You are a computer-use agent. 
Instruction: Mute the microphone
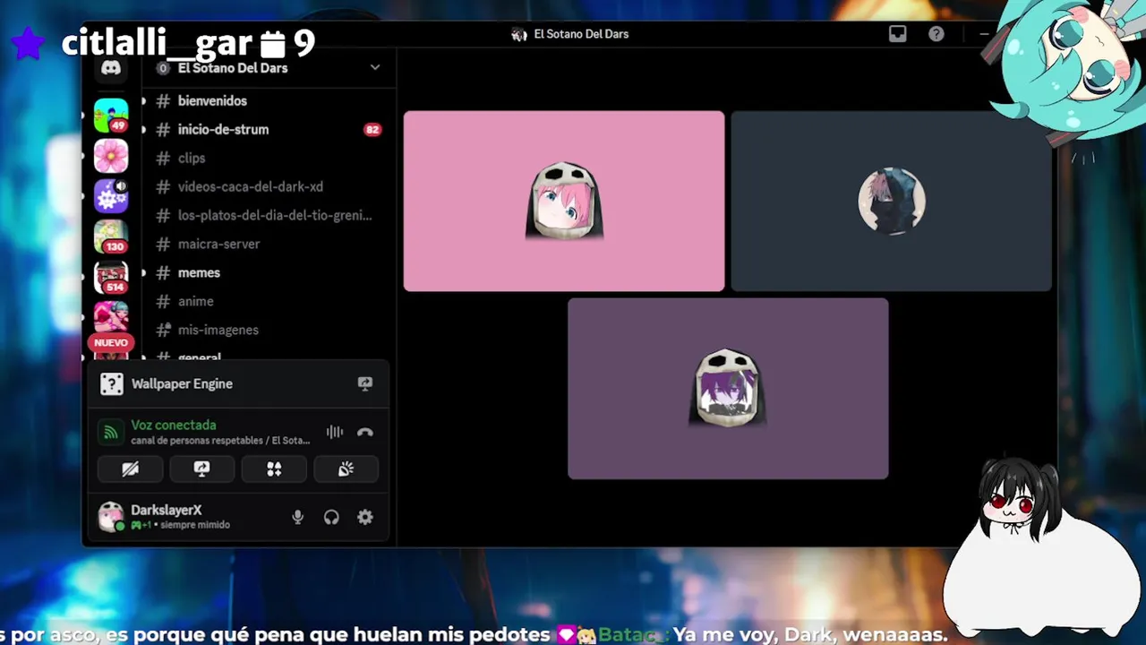pos(298,517)
